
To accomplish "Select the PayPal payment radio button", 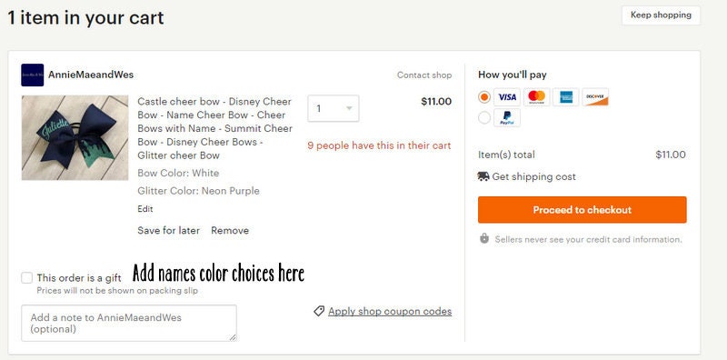I will 484,118.
